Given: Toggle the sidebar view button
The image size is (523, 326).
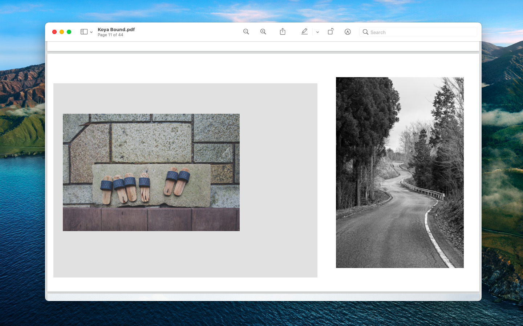Looking at the screenshot, I should (x=84, y=32).
